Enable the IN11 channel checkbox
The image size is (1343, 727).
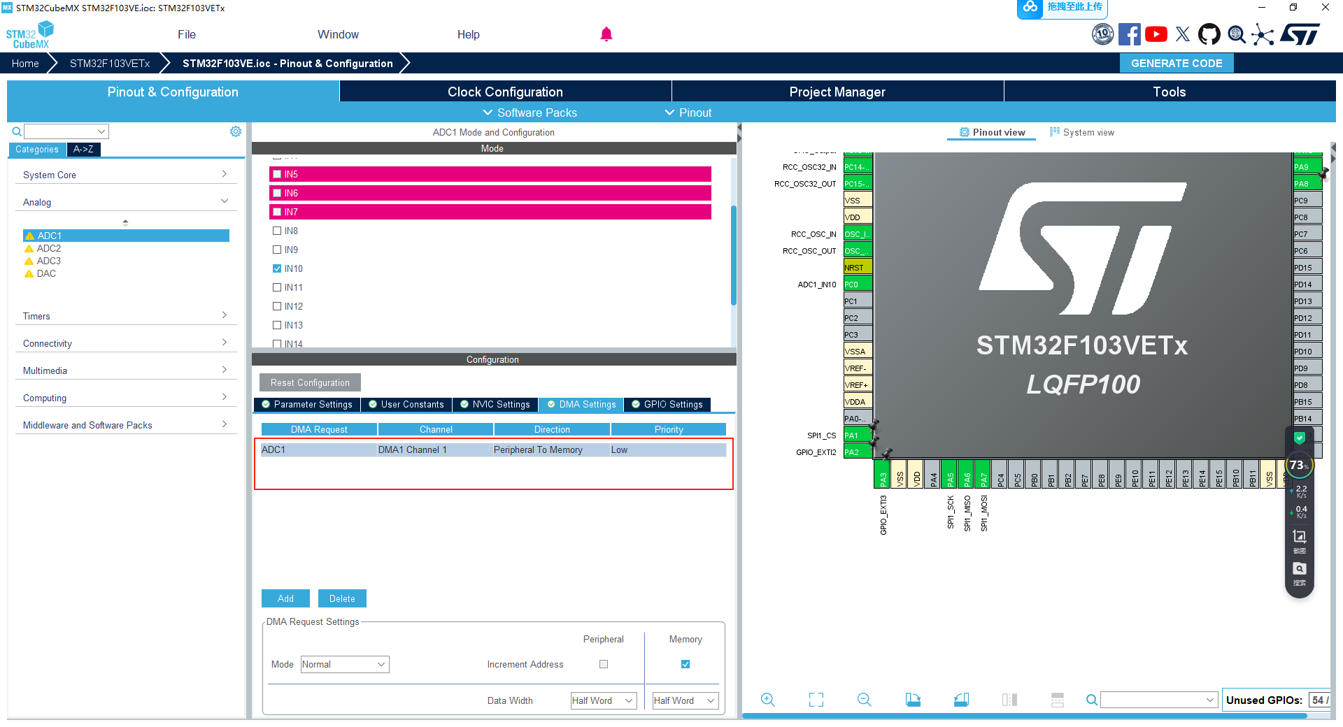click(277, 287)
